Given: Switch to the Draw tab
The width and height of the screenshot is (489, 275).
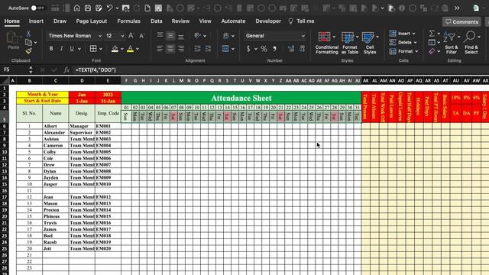Looking at the screenshot, I should [60, 21].
